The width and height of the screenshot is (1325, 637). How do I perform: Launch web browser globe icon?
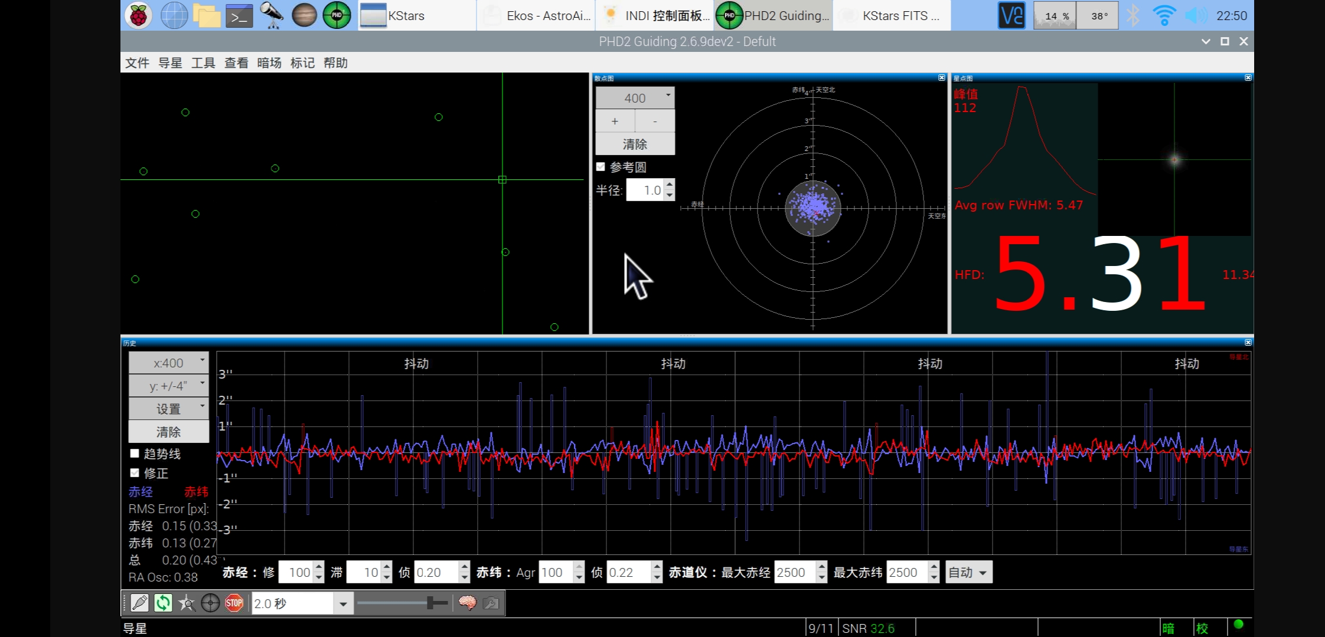pyautogui.click(x=174, y=15)
